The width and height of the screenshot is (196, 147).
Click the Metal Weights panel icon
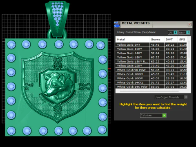117,24
